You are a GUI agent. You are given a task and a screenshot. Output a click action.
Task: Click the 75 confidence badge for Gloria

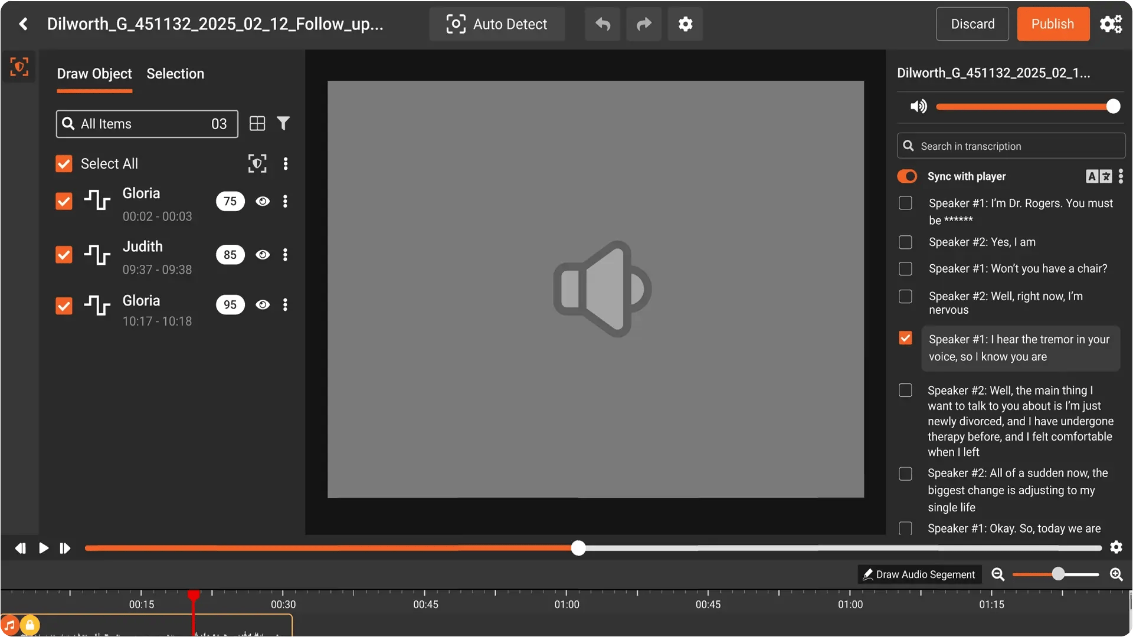(x=230, y=201)
